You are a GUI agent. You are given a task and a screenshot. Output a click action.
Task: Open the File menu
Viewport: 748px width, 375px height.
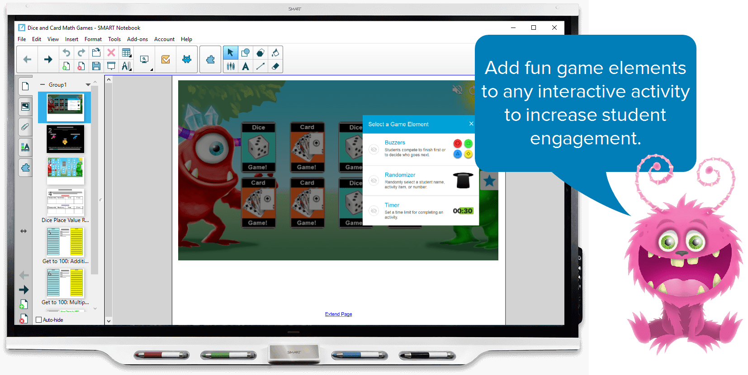click(22, 39)
